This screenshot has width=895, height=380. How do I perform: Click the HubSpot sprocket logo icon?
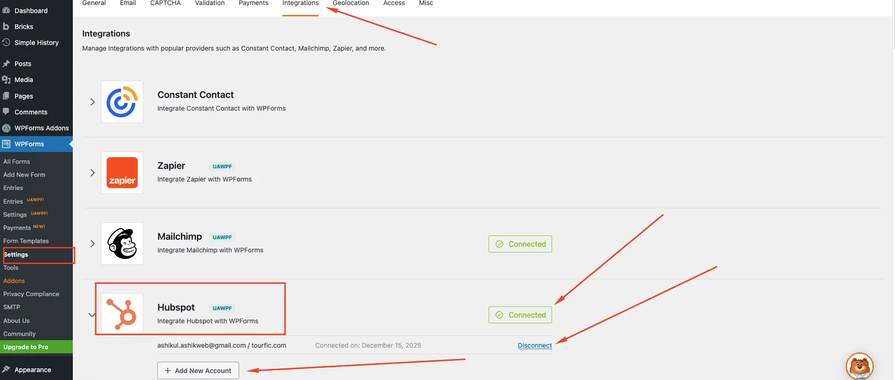pos(122,314)
